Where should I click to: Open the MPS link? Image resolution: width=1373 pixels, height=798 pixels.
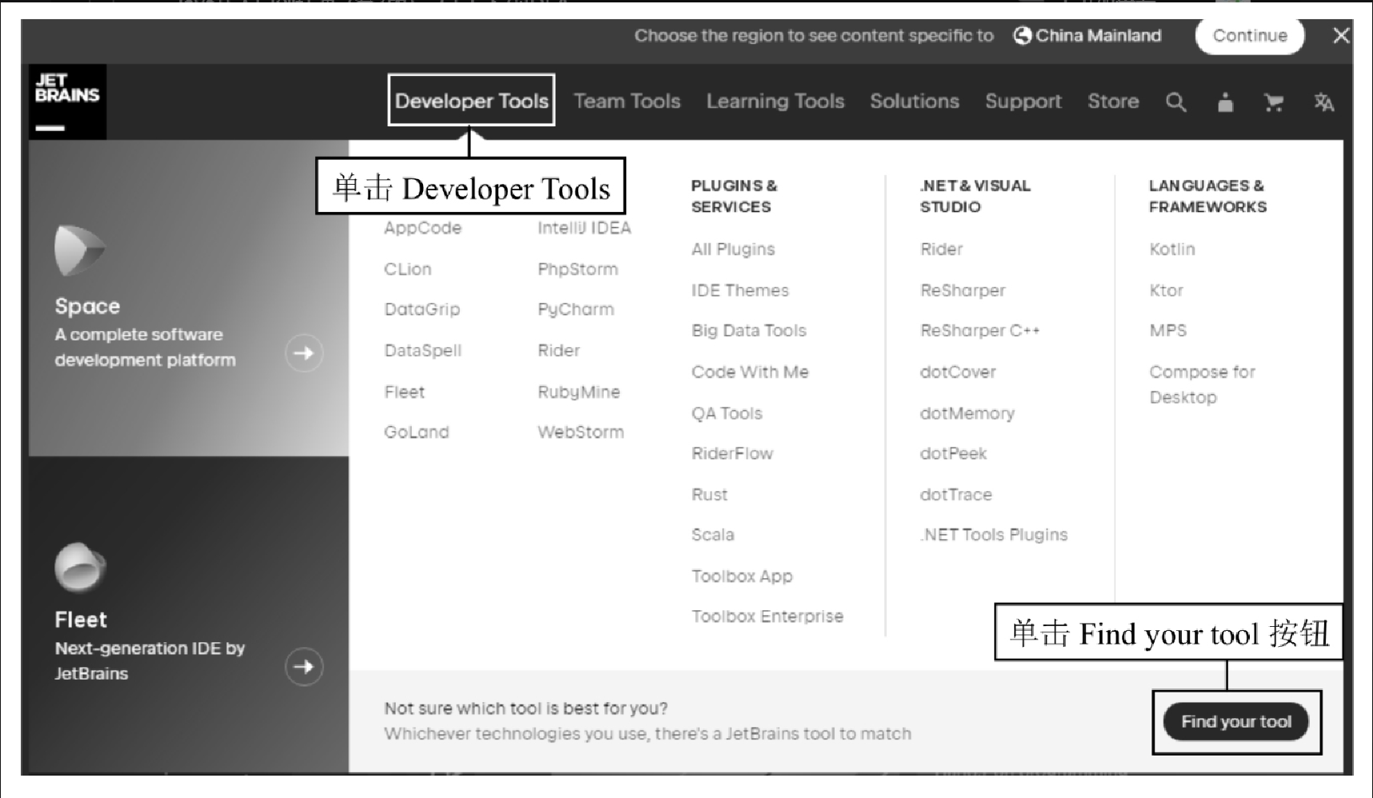click(1167, 330)
